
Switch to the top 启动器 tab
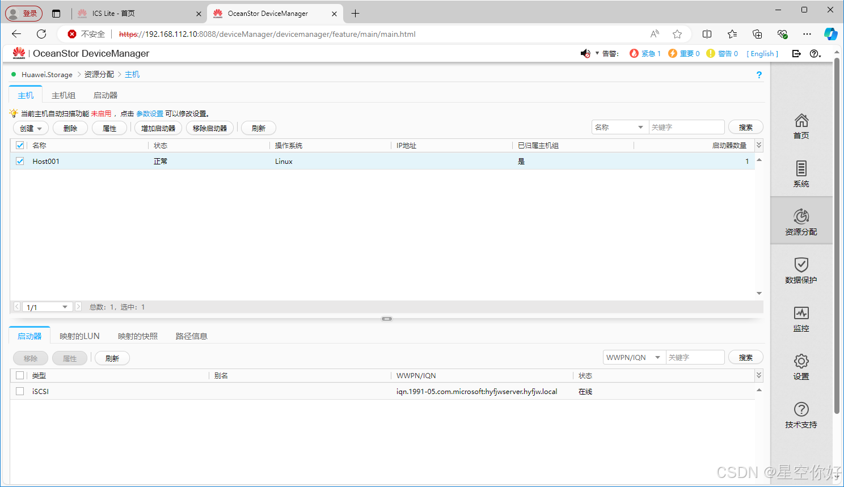(x=106, y=95)
